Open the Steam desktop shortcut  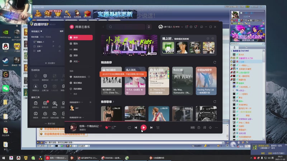(x=5, y=62)
